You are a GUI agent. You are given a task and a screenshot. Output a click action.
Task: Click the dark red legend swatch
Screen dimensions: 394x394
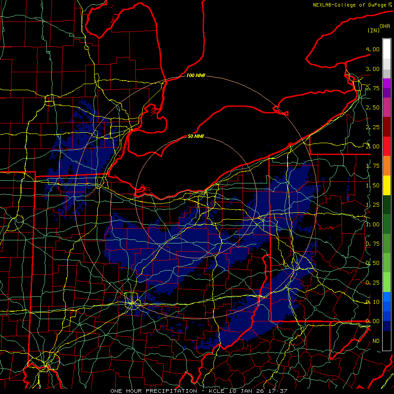tap(387, 127)
